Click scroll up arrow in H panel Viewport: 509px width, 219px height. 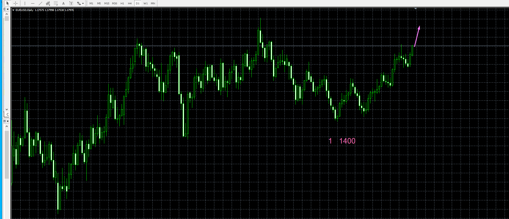pos(7,126)
